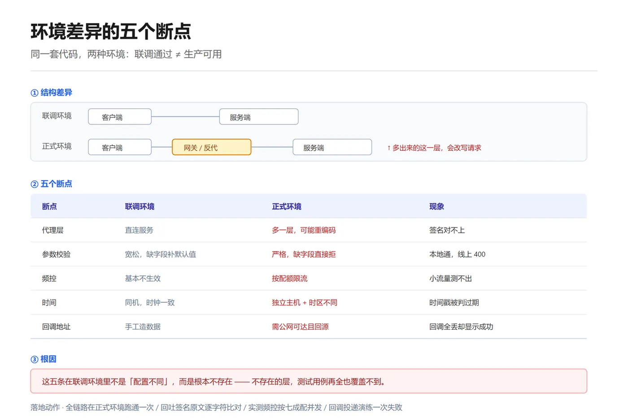This screenshot has height=418, width=628.
Task: Select the 回调全丢却显示成功 cell
Action: click(x=461, y=327)
